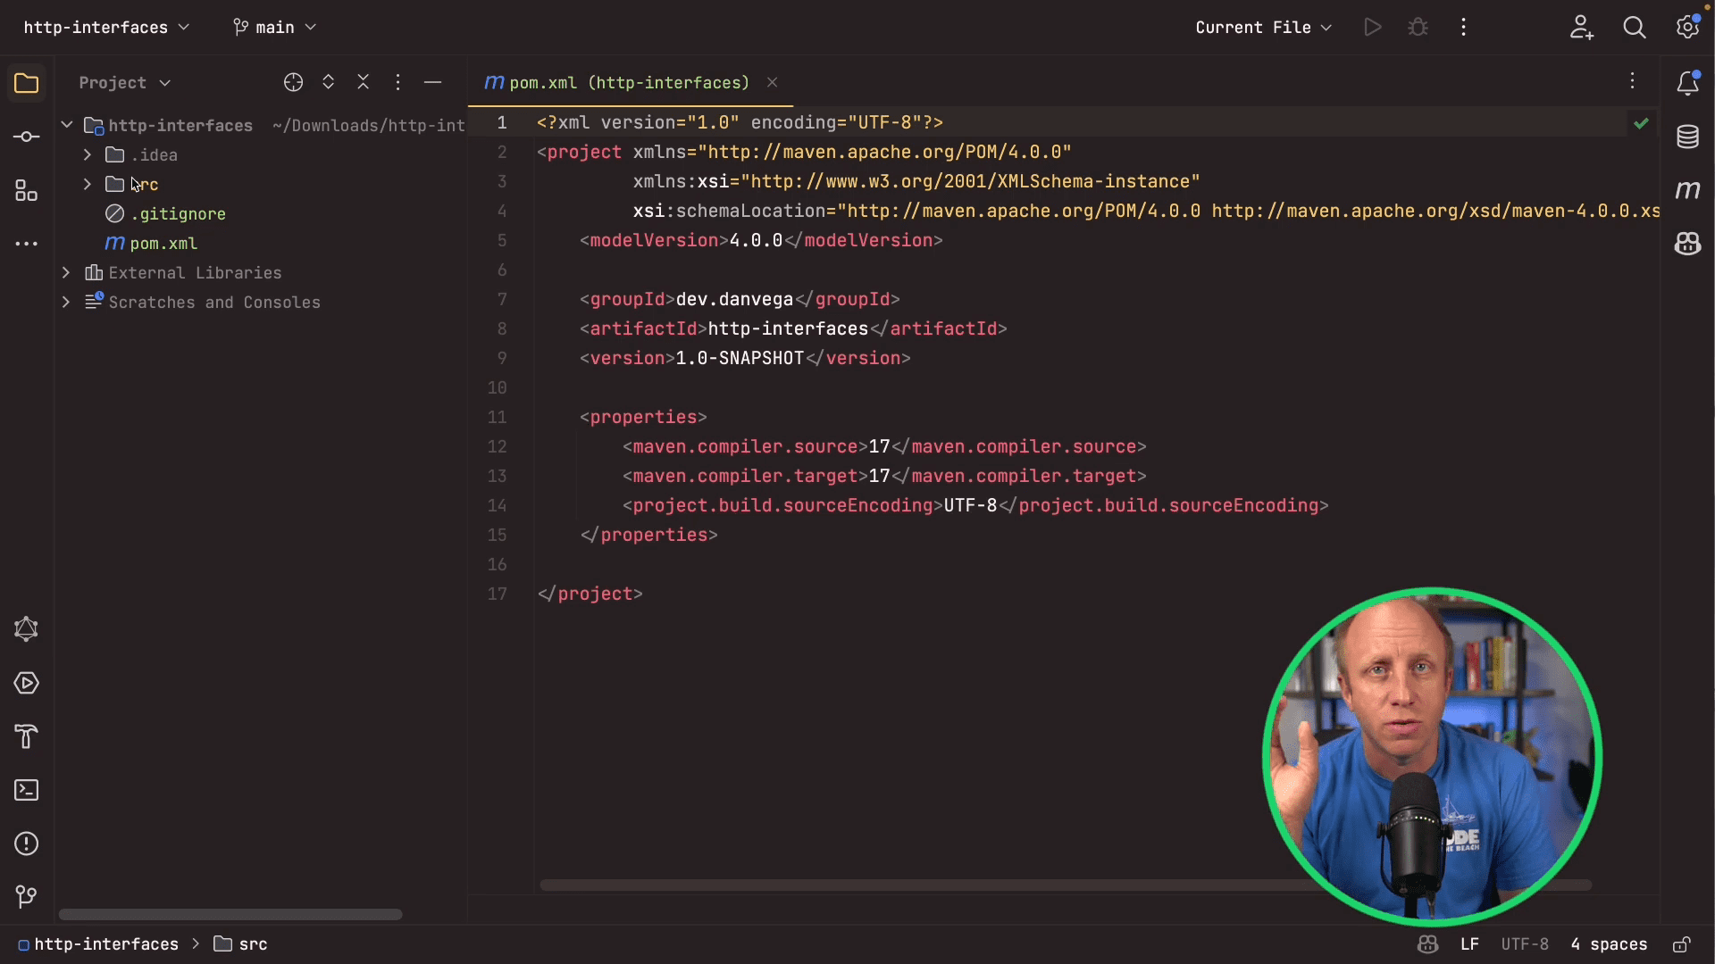Open the Problems tool window
The image size is (1715, 964).
click(x=27, y=843)
